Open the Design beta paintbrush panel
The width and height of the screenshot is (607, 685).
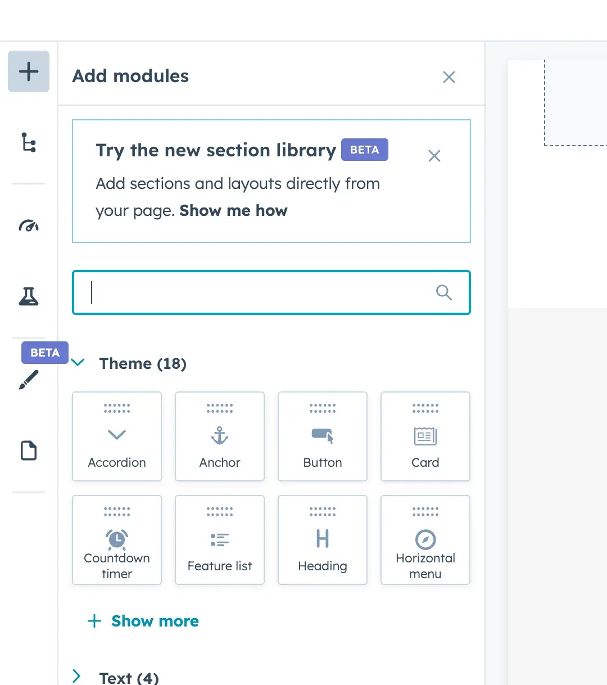(x=28, y=380)
